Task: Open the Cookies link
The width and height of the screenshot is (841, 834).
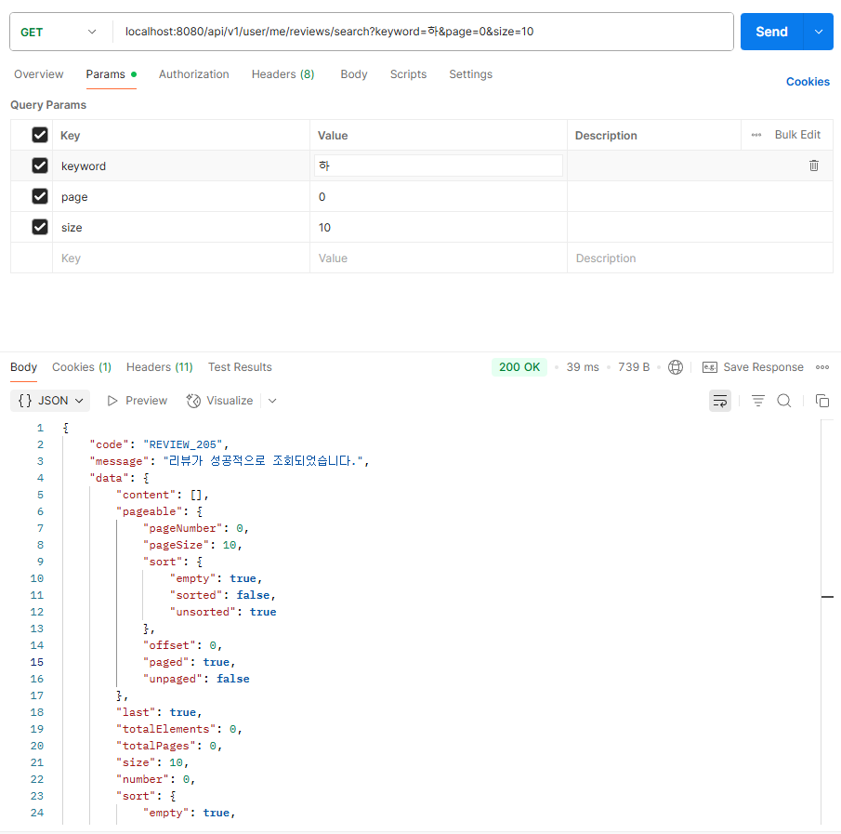Action: (x=808, y=82)
